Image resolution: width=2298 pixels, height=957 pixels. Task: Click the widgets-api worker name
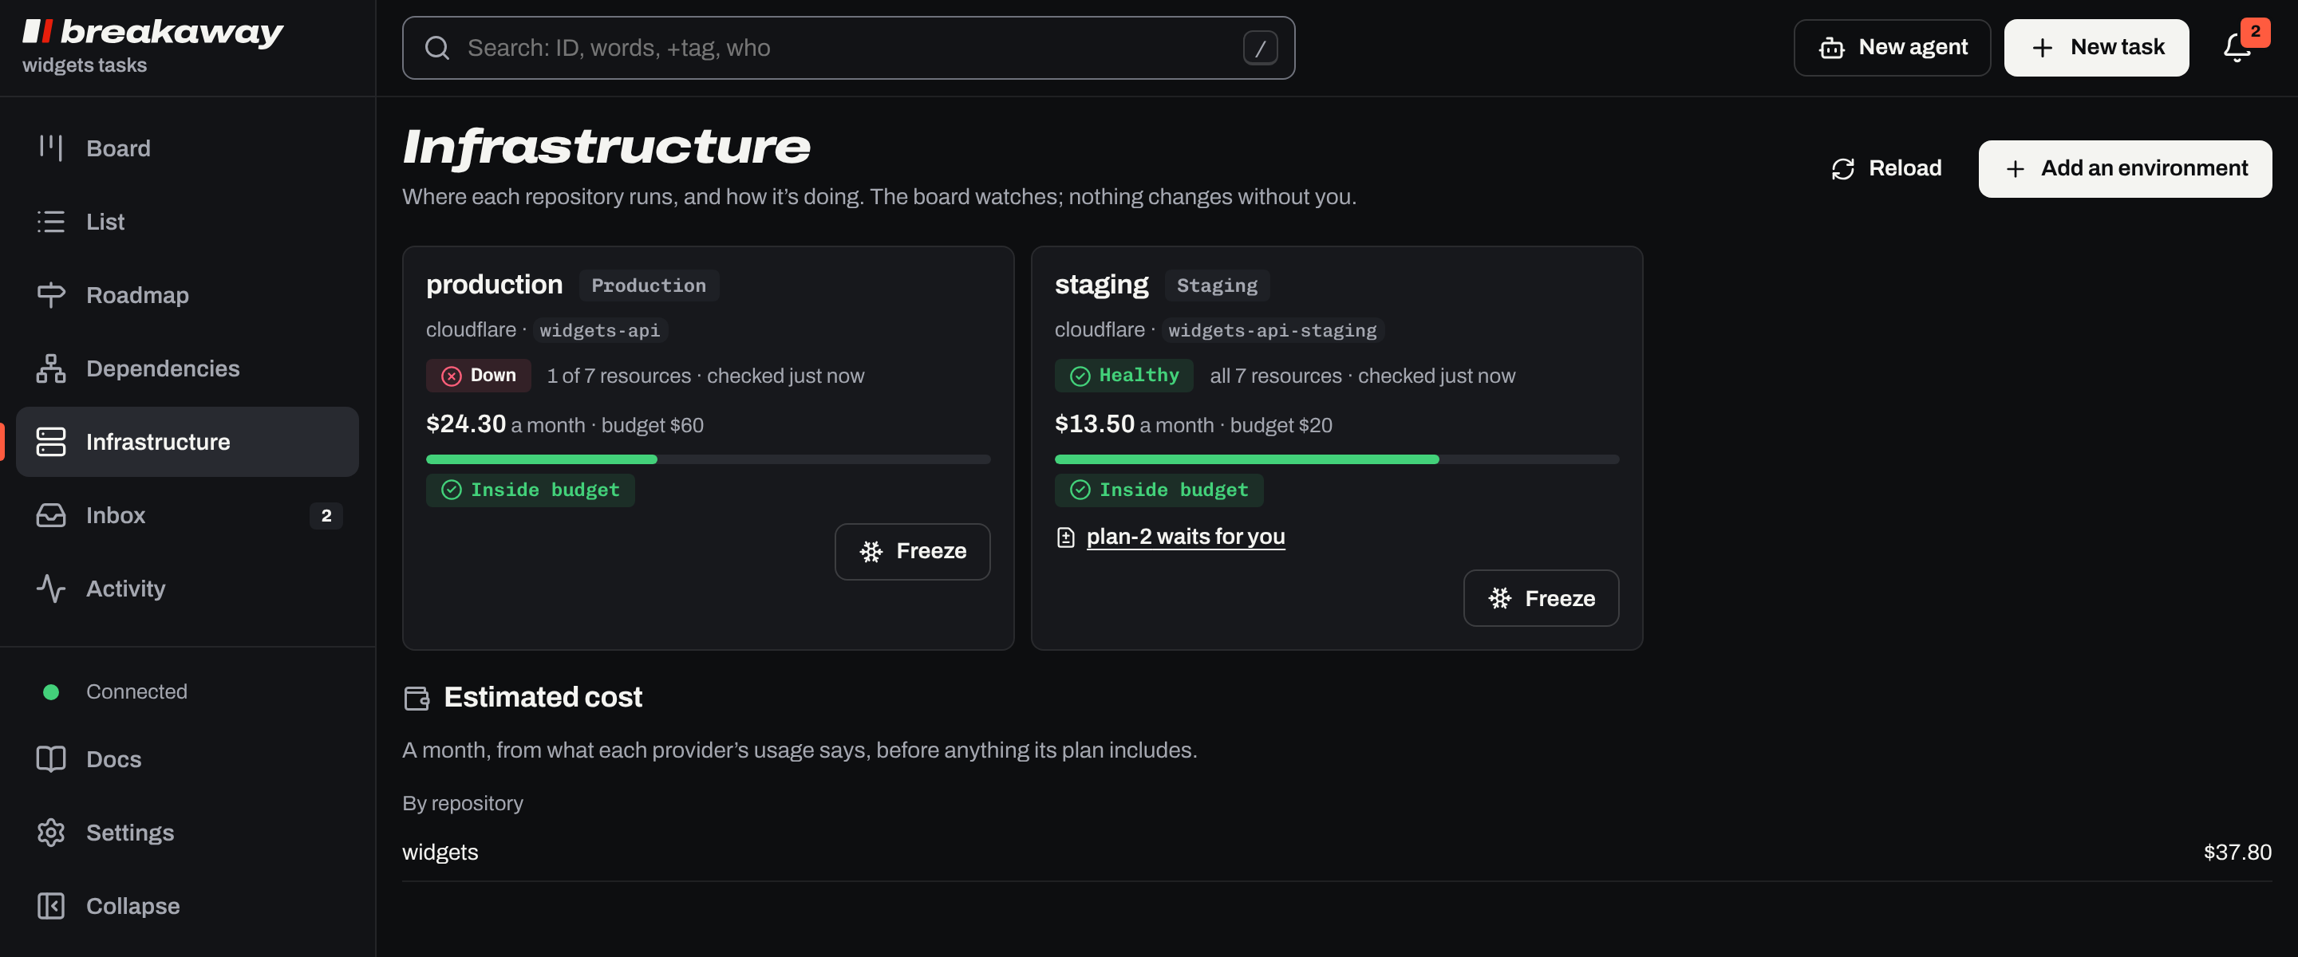[599, 331]
